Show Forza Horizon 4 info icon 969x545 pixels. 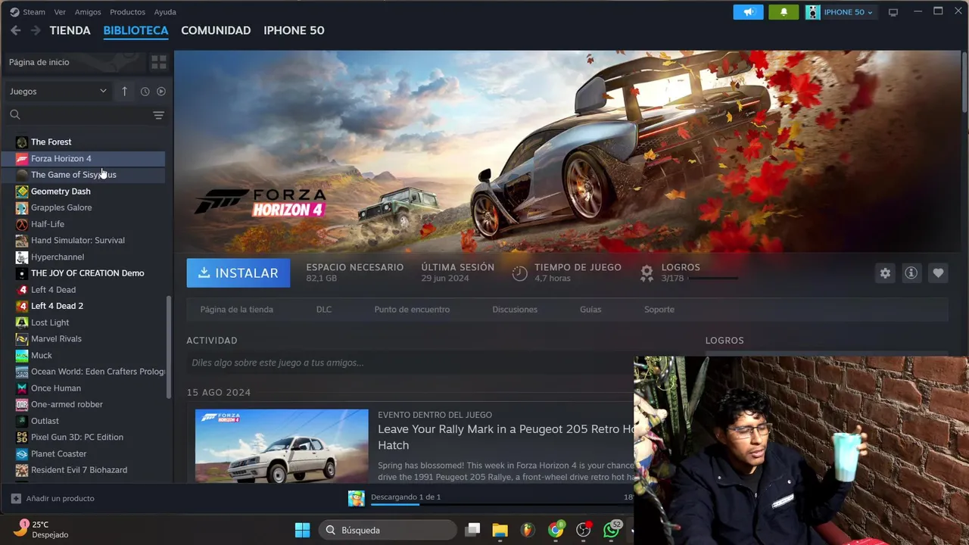point(911,273)
